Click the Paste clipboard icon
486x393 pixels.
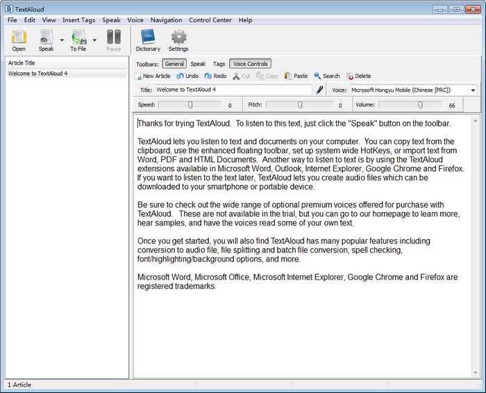pos(288,76)
